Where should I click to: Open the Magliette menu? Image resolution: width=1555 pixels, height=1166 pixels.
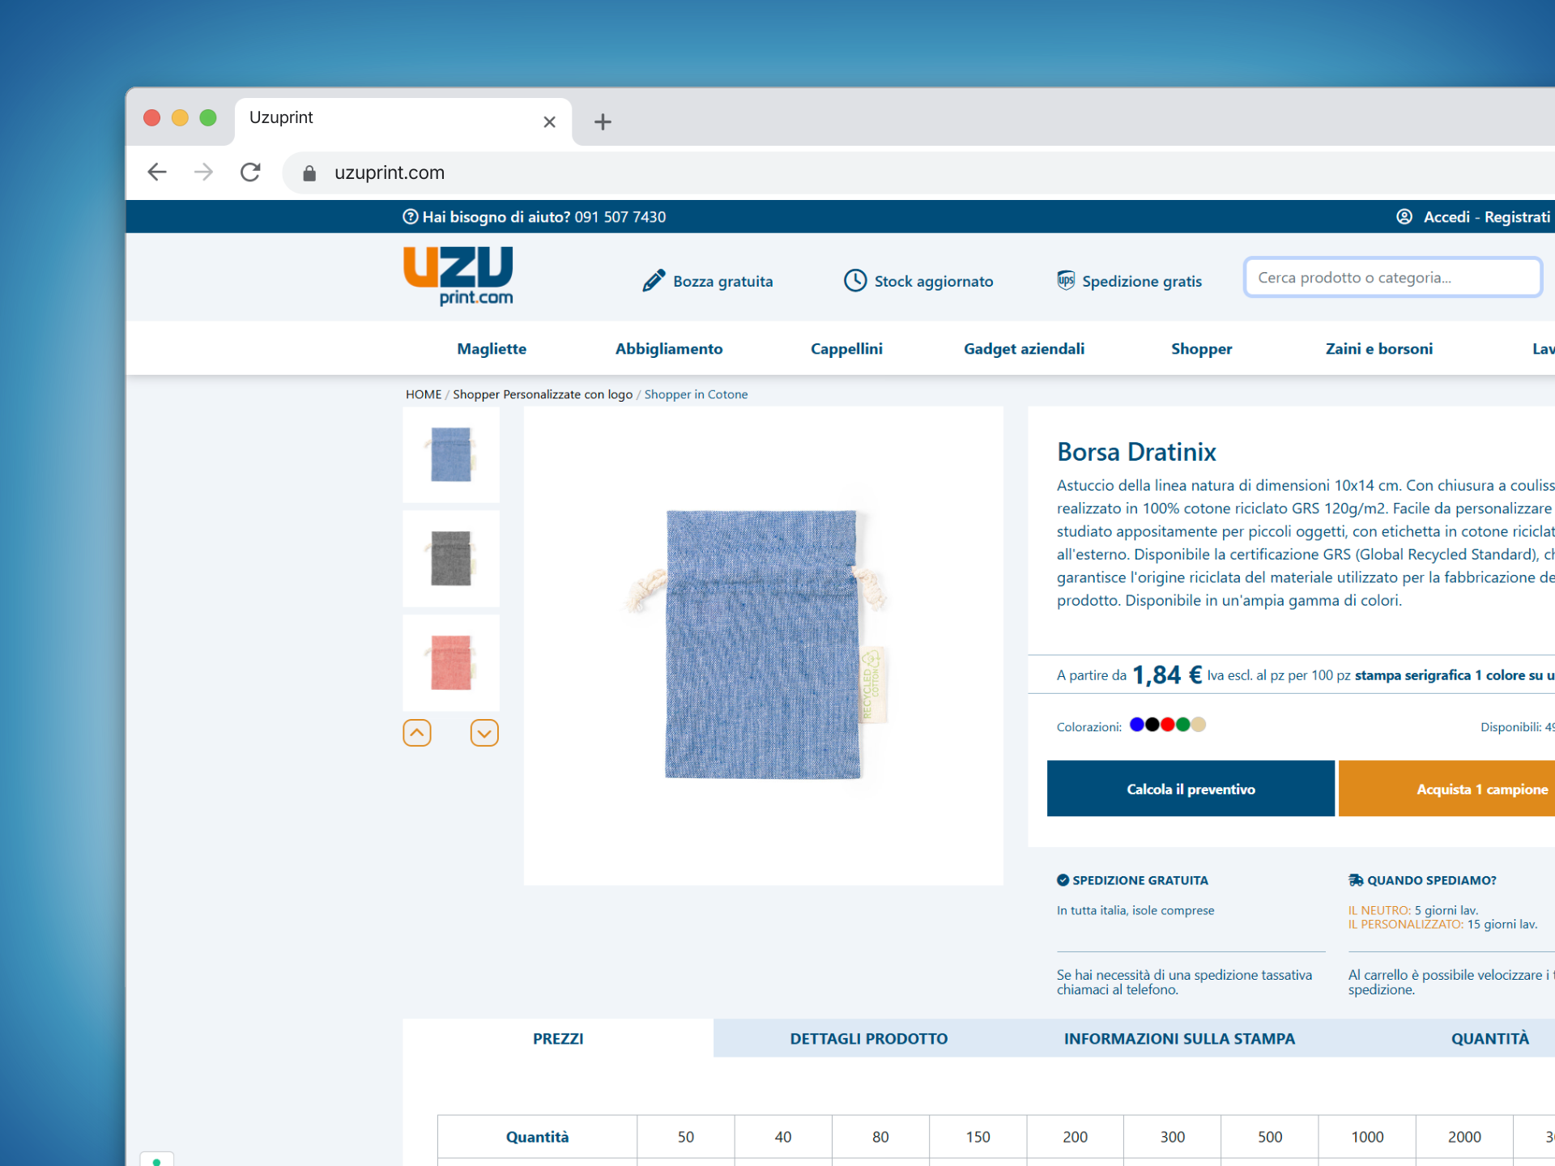[x=492, y=349]
